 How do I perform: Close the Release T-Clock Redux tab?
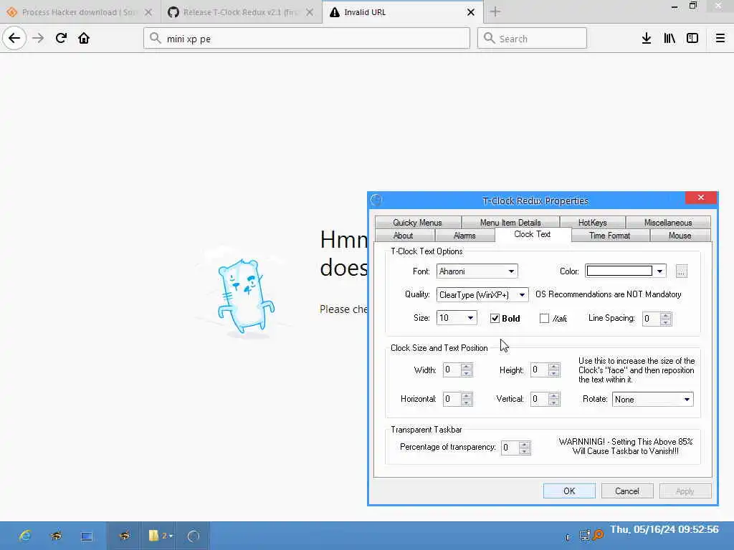coord(310,13)
